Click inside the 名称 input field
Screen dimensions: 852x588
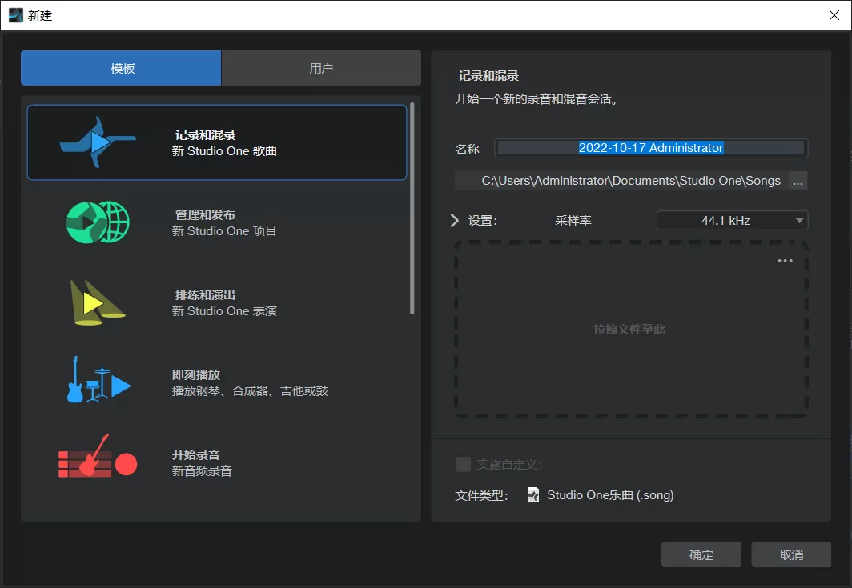click(x=650, y=148)
